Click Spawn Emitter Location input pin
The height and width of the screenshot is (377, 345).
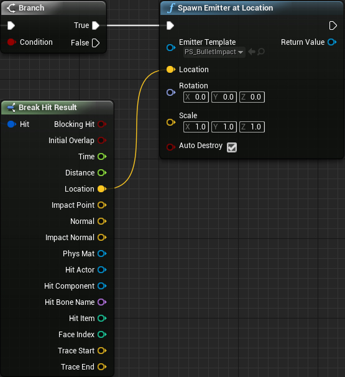[171, 70]
